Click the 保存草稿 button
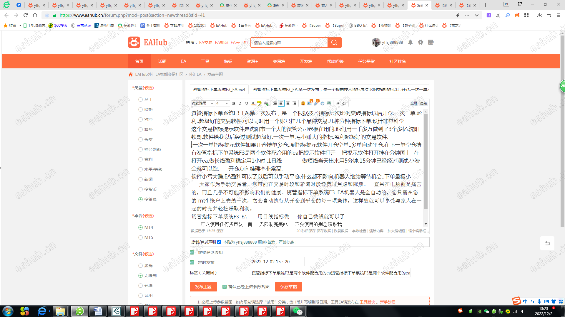The image size is (565, 317). [x=288, y=287]
